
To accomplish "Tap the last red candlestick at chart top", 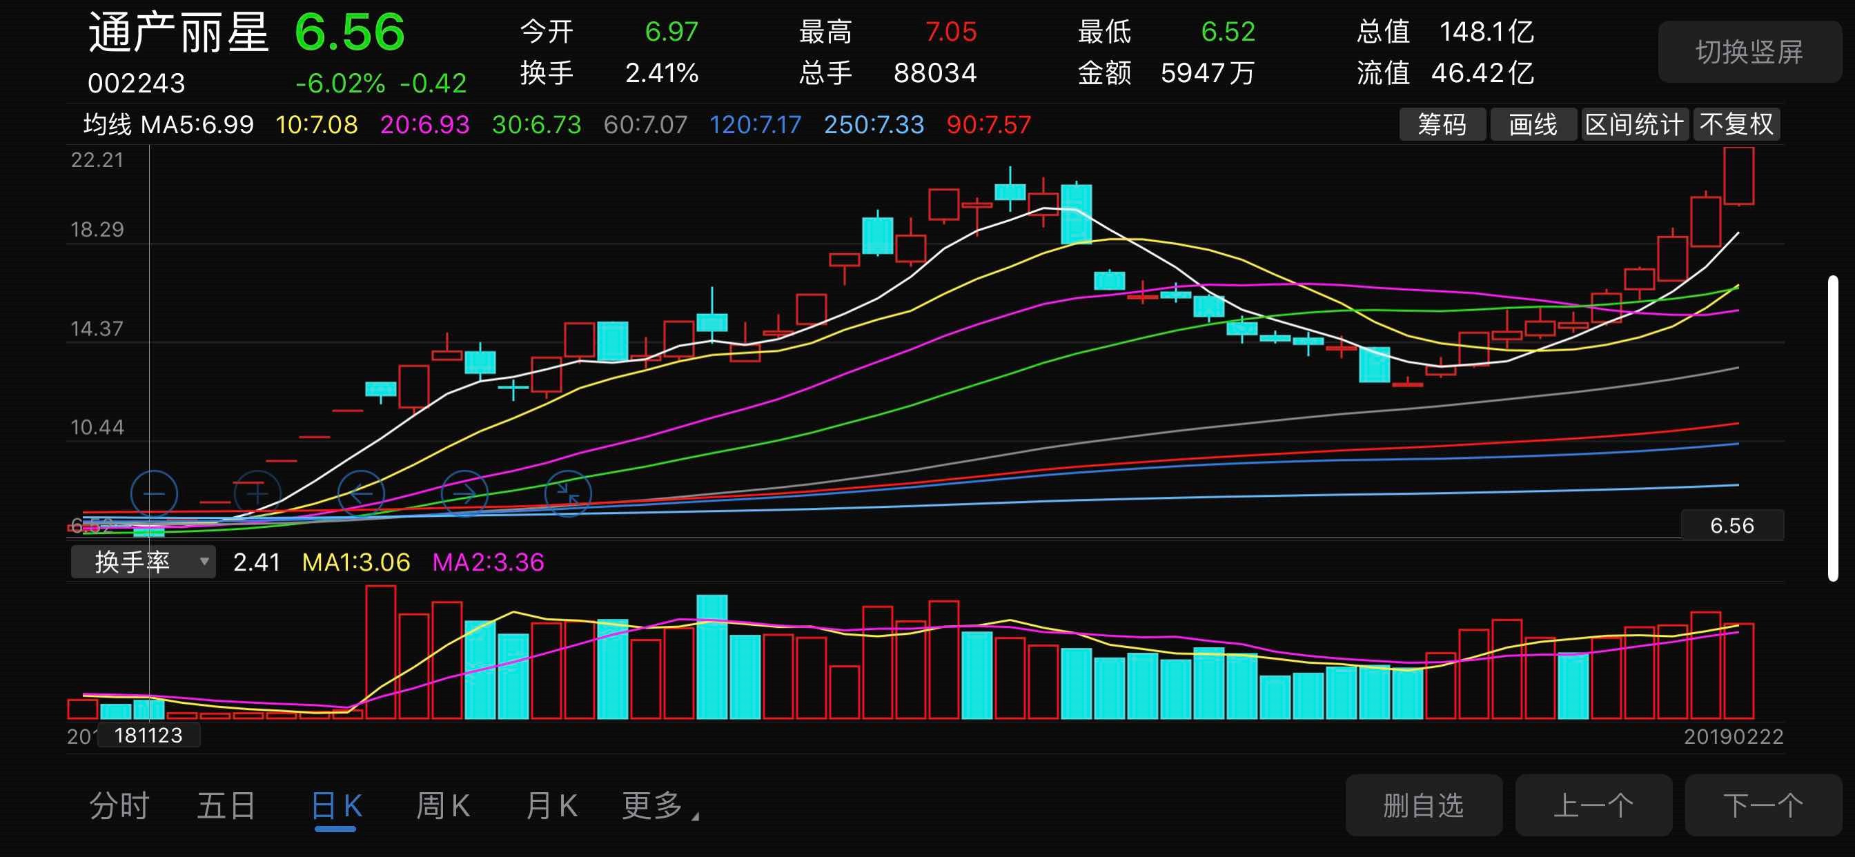I will (x=1738, y=176).
